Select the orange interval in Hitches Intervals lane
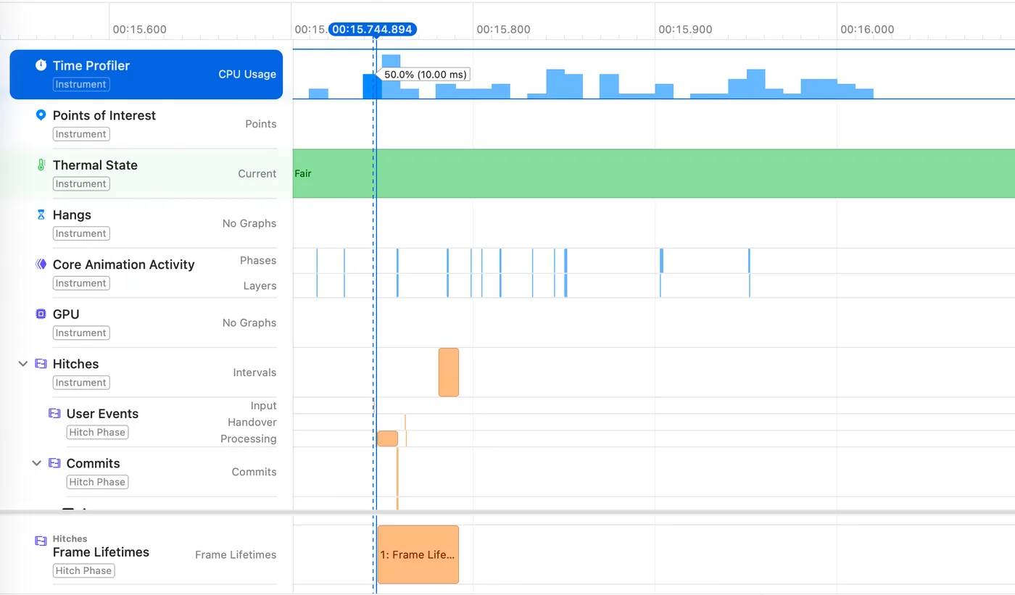This screenshot has width=1015, height=595. point(449,373)
